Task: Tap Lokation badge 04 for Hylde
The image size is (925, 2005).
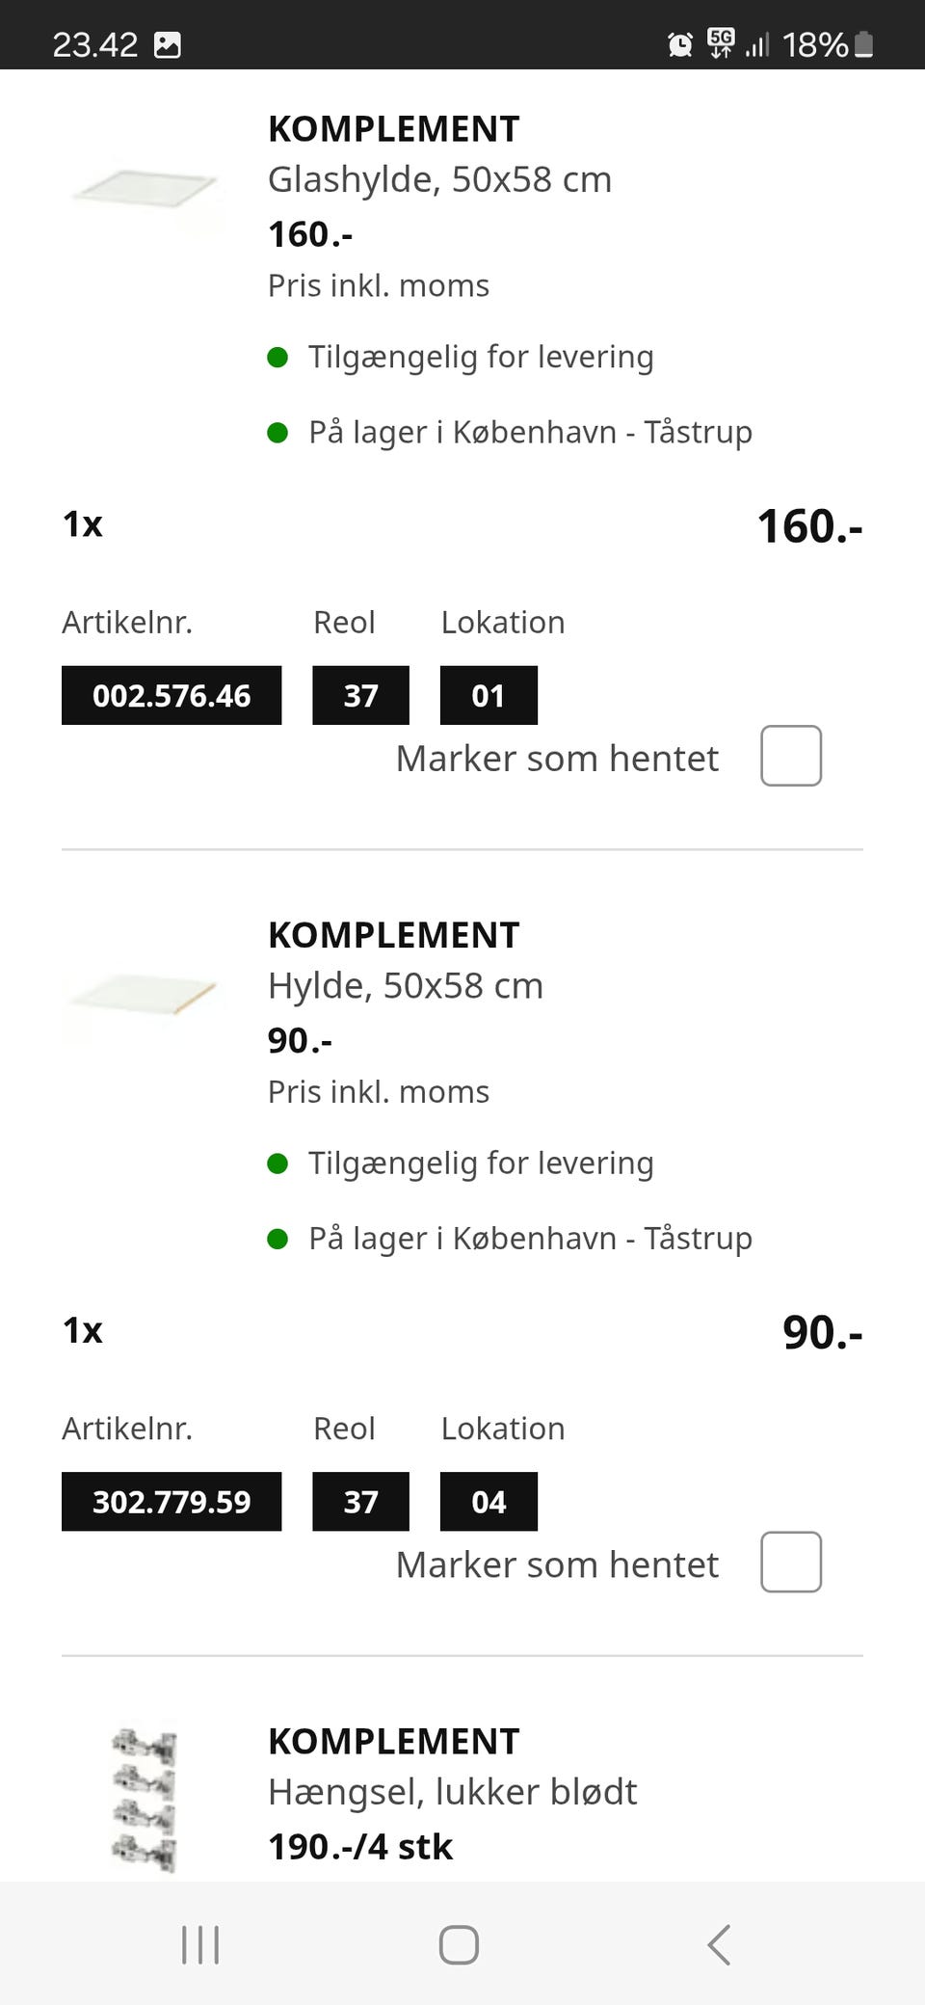Action: 489,1501
